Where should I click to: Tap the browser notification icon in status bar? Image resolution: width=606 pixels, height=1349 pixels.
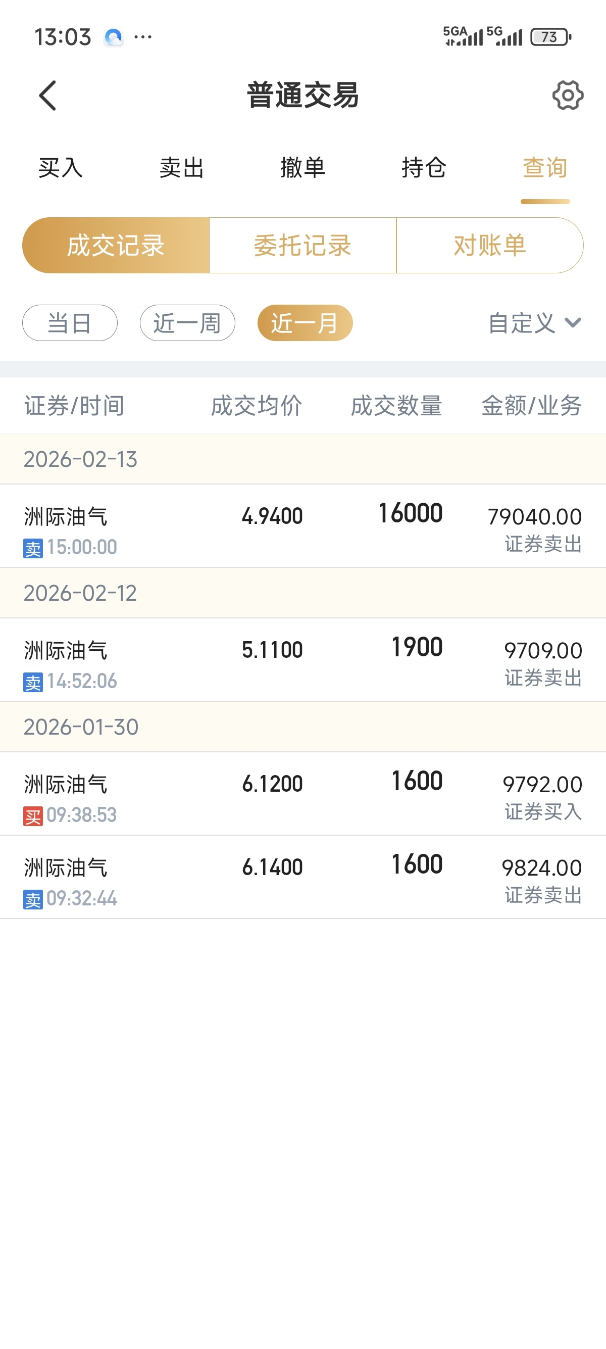tap(114, 37)
